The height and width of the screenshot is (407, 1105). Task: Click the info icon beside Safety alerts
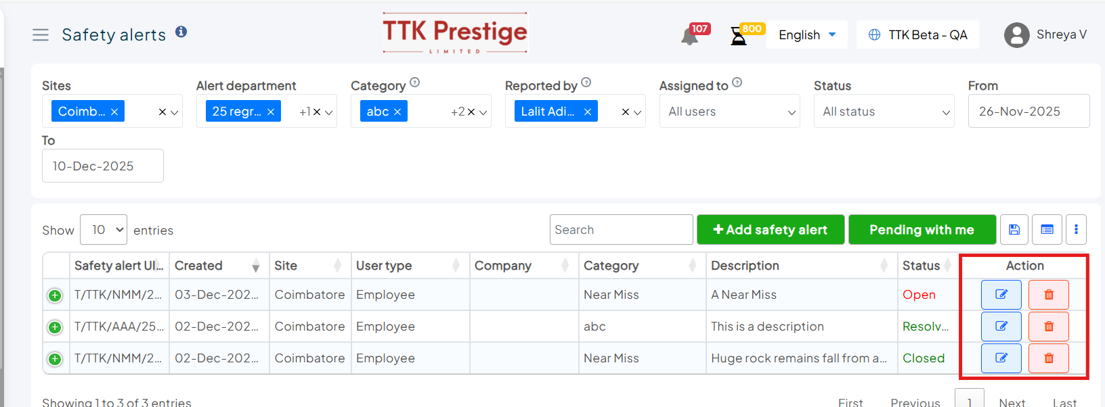coord(181,32)
